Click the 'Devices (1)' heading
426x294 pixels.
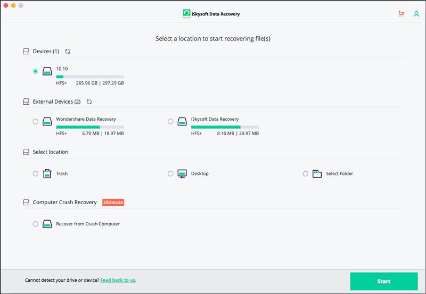[46, 51]
